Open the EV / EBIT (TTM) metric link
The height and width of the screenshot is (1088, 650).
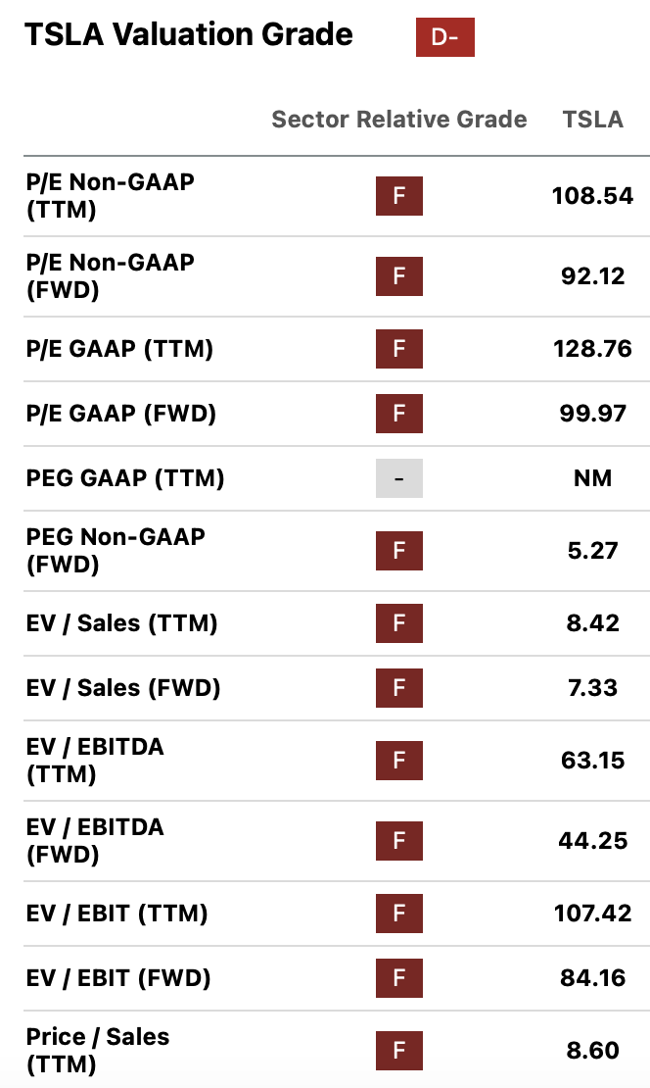(x=116, y=914)
